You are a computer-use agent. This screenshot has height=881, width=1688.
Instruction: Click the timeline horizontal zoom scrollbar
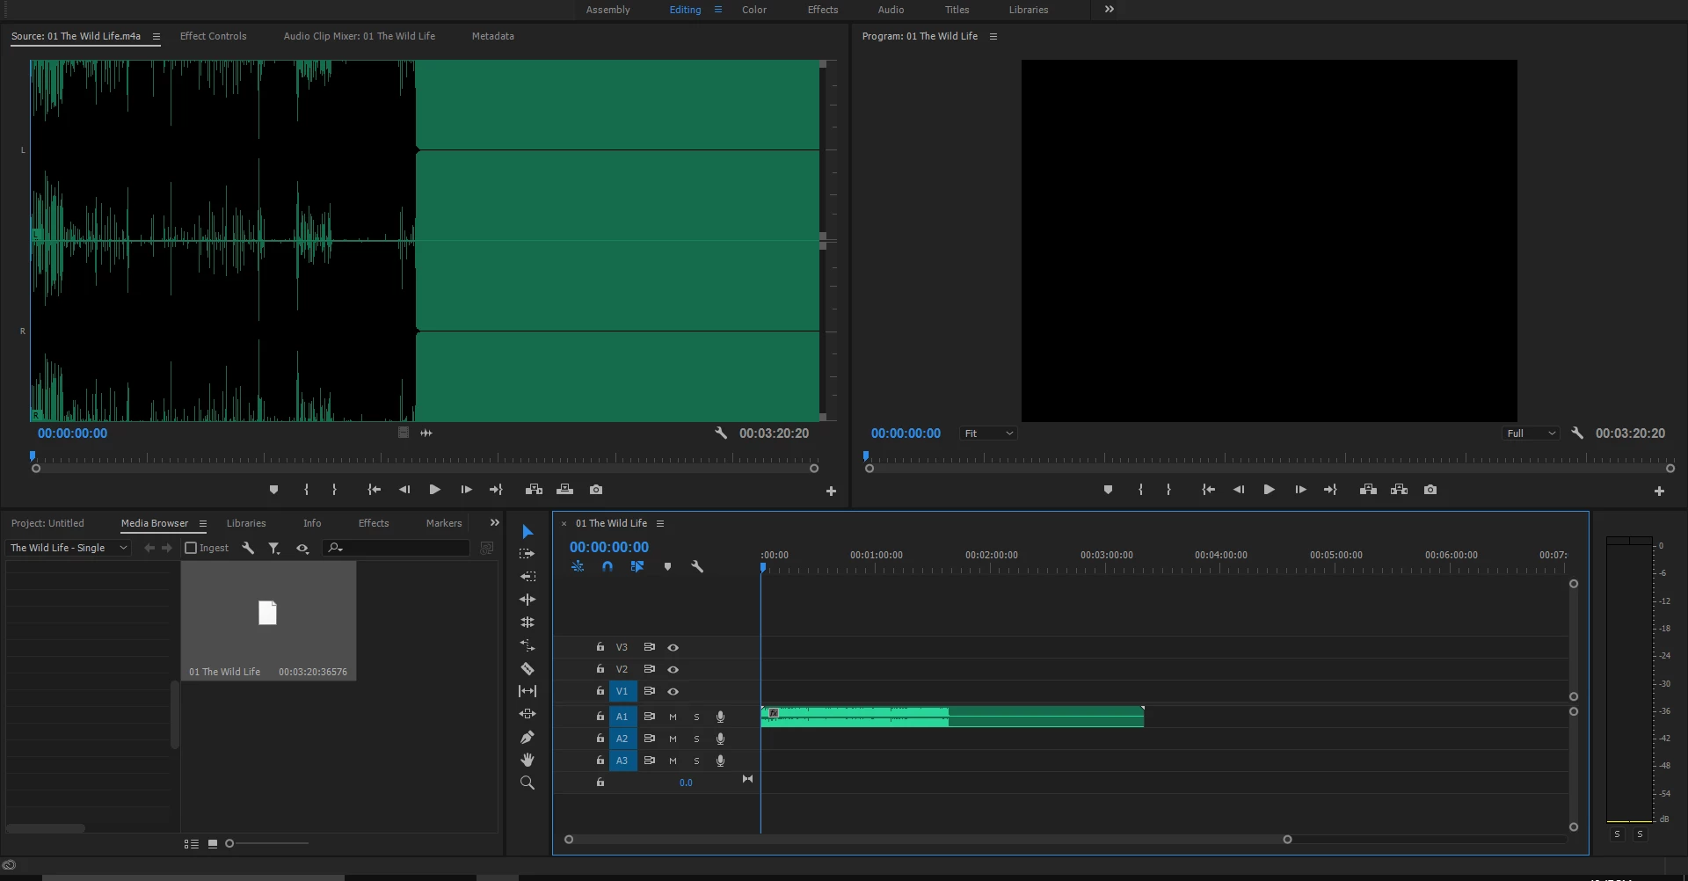(928, 840)
